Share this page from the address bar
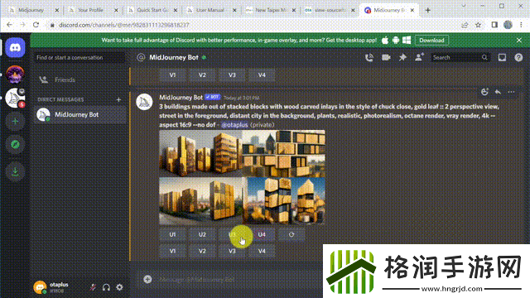Screen dimensions: 530x298 coord(465,25)
